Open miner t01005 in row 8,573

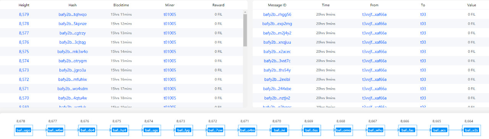(170, 70)
